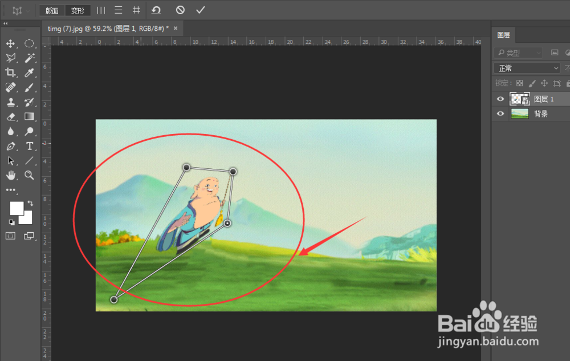Open the 类型 layer filter dropdown
Image resolution: width=570 pixels, height=361 pixels.
(x=518, y=53)
